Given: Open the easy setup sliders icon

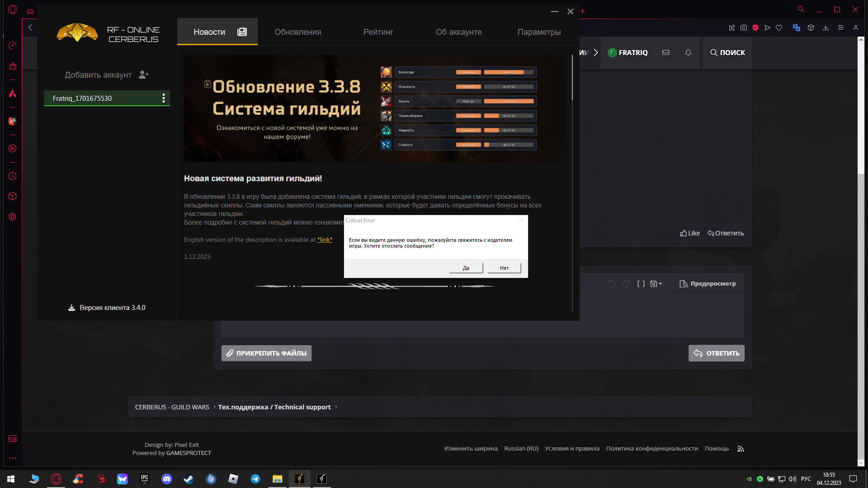Looking at the screenshot, I should coord(841,28).
